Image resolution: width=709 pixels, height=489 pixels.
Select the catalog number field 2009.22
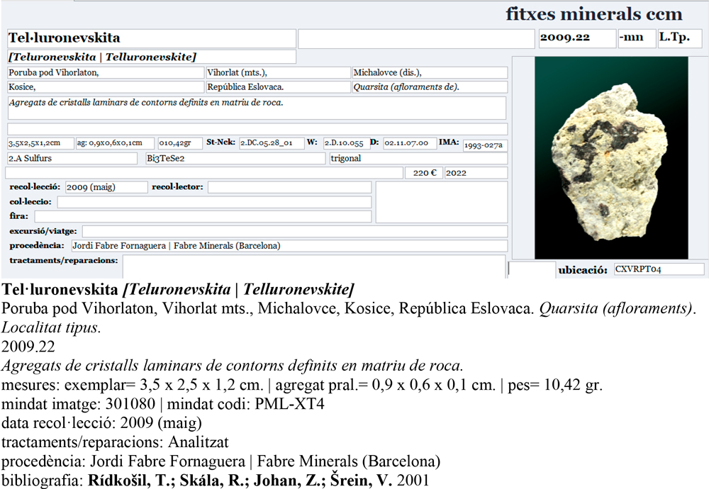coord(575,38)
